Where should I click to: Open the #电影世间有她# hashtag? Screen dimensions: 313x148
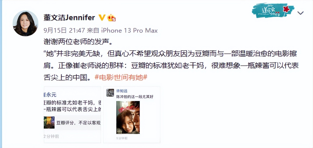121,77
